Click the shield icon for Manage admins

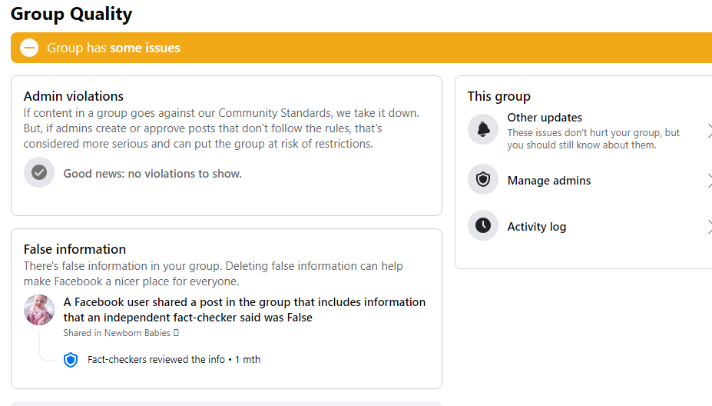coord(483,180)
